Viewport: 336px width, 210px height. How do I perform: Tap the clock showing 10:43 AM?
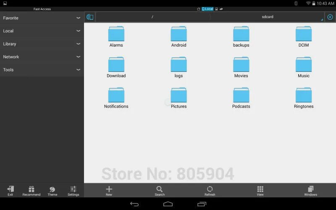click(325, 3)
